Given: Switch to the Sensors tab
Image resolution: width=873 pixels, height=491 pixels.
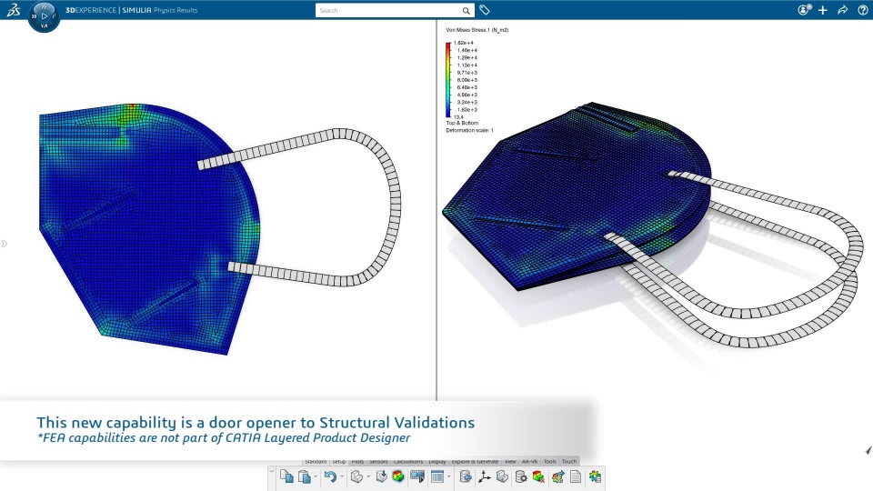Looking at the screenshot, I should tap(378, 462).
